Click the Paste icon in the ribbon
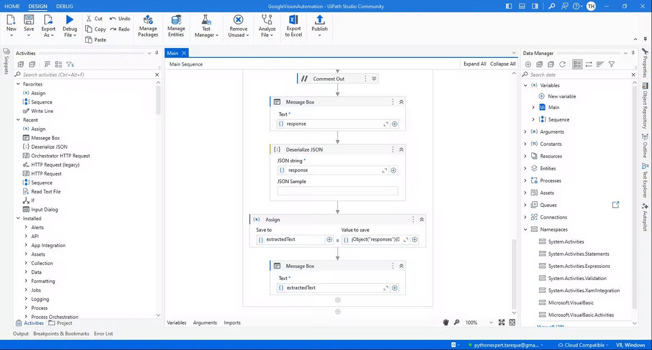 (89, 40)
